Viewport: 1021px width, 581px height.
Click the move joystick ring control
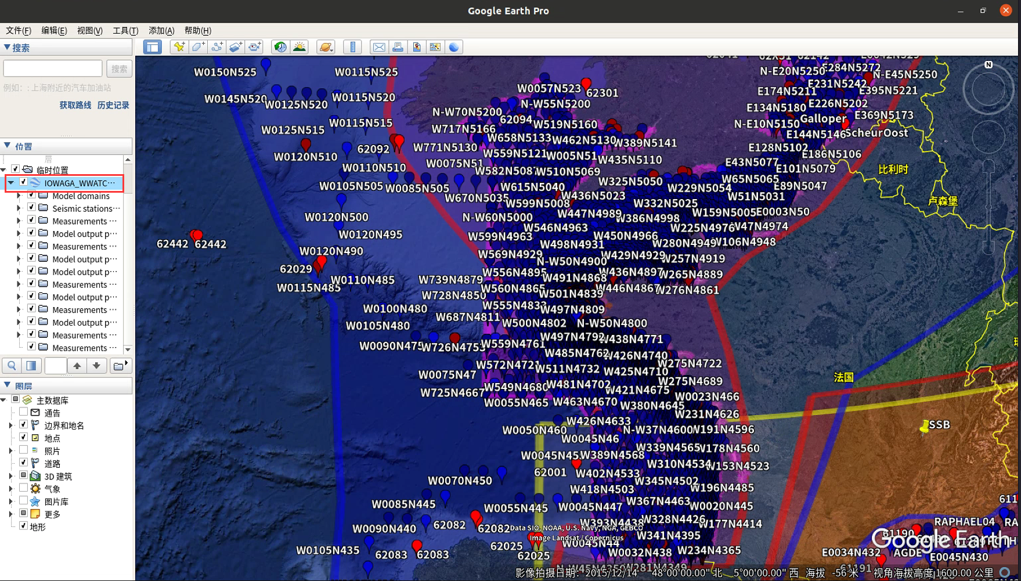(988, 138)
